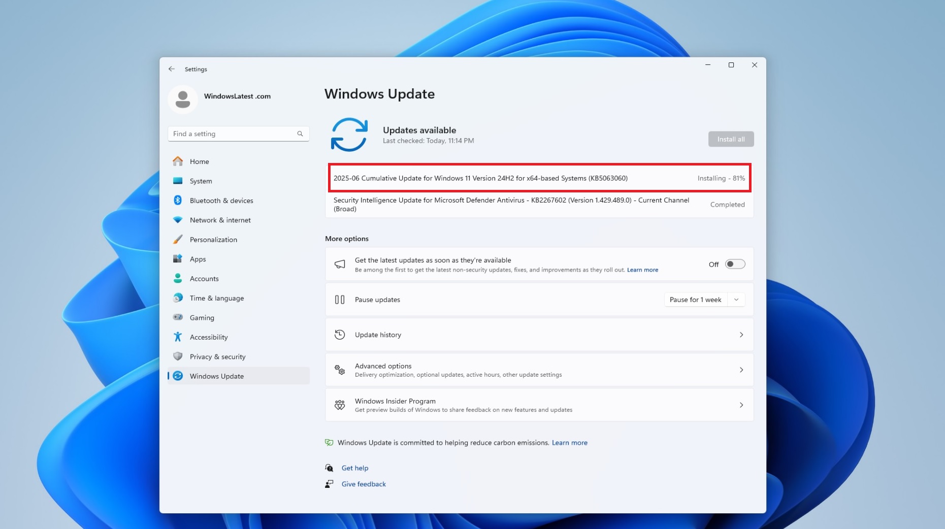Click the Install all button

coord(731,139)
